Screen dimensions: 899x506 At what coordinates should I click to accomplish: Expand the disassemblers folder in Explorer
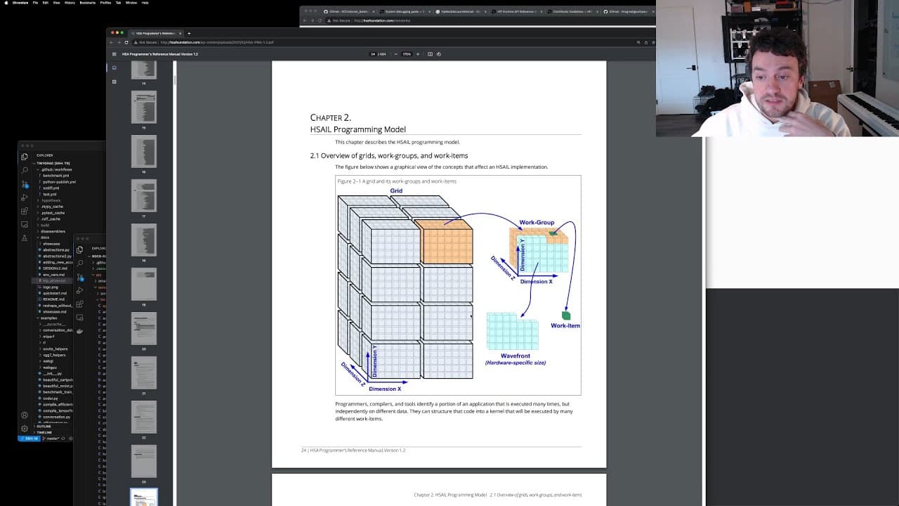tap(53, 231)
